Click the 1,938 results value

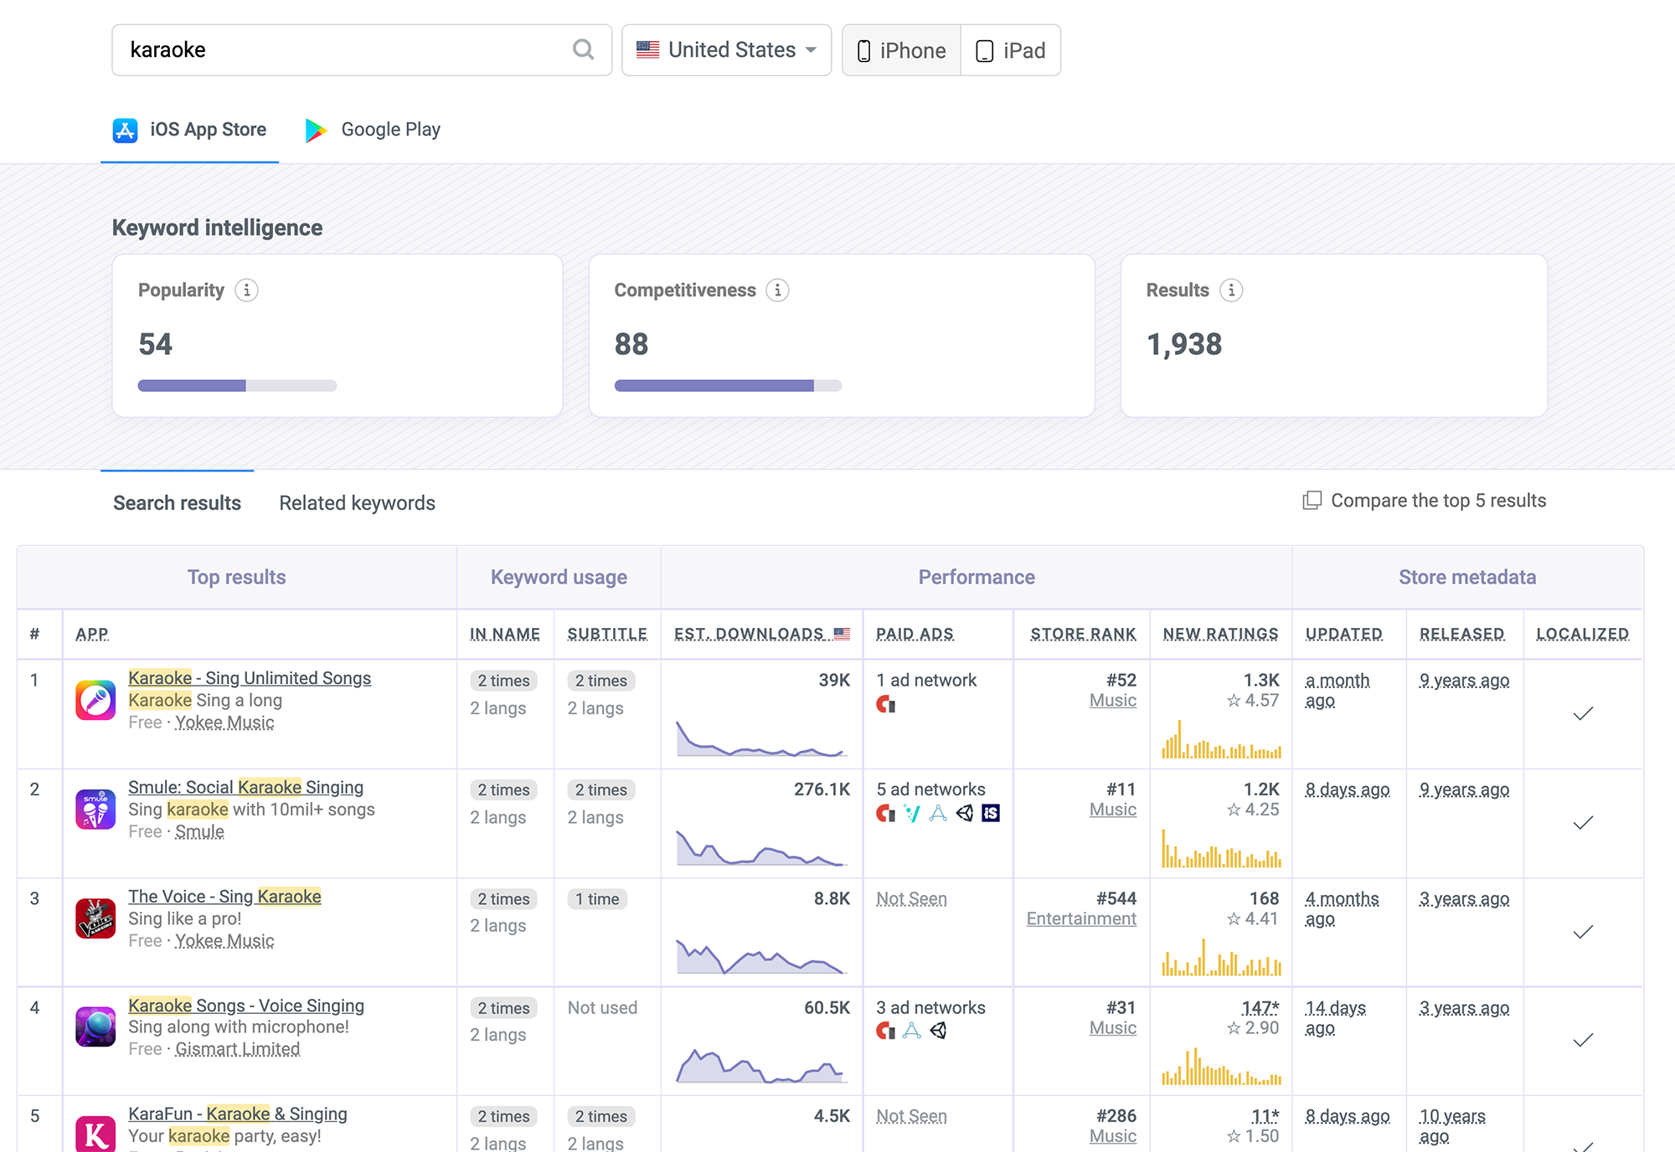tap(1183, 344)
